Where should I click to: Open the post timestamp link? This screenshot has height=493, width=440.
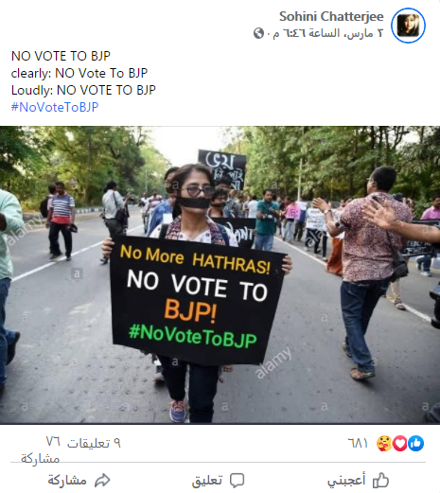tap(328, 33)
